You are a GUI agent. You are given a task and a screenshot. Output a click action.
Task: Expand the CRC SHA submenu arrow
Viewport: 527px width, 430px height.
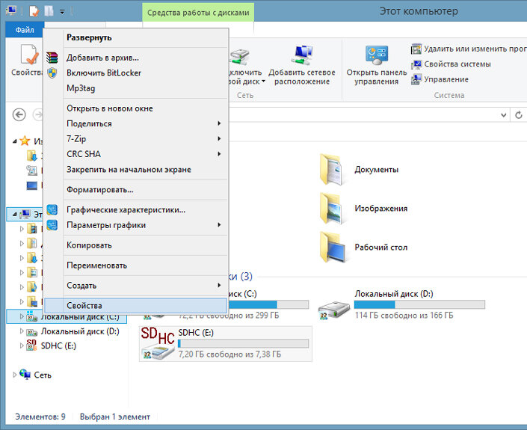tap(219, 154)
